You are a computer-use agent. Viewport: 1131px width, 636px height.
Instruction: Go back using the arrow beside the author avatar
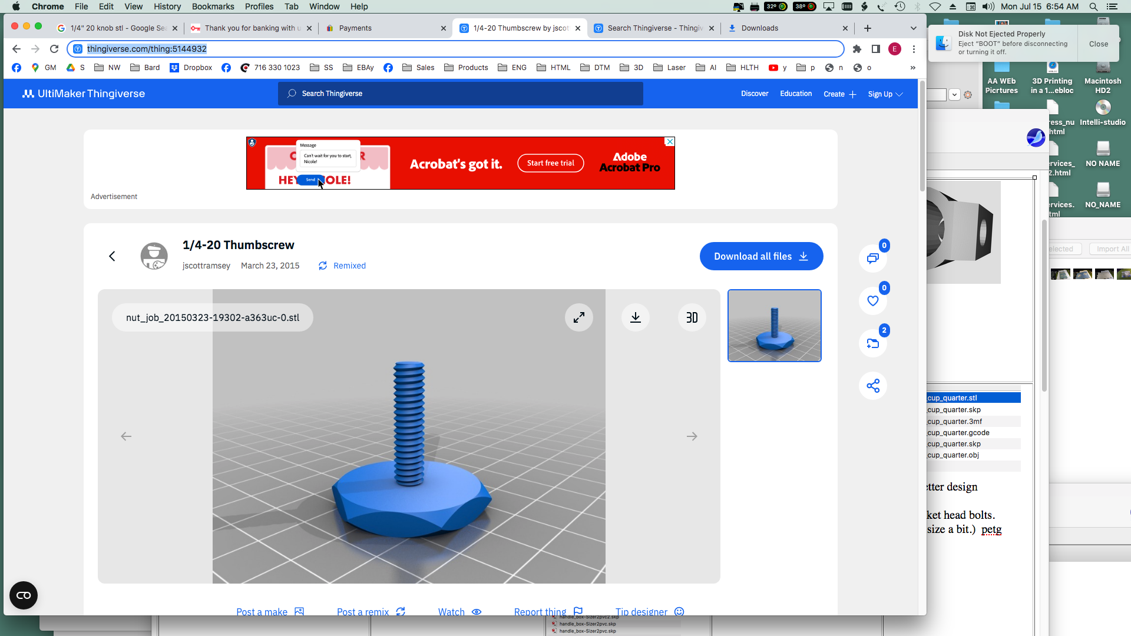(112, 256)
